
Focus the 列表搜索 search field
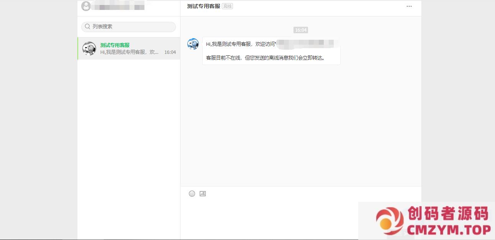[x=130, y=27]
